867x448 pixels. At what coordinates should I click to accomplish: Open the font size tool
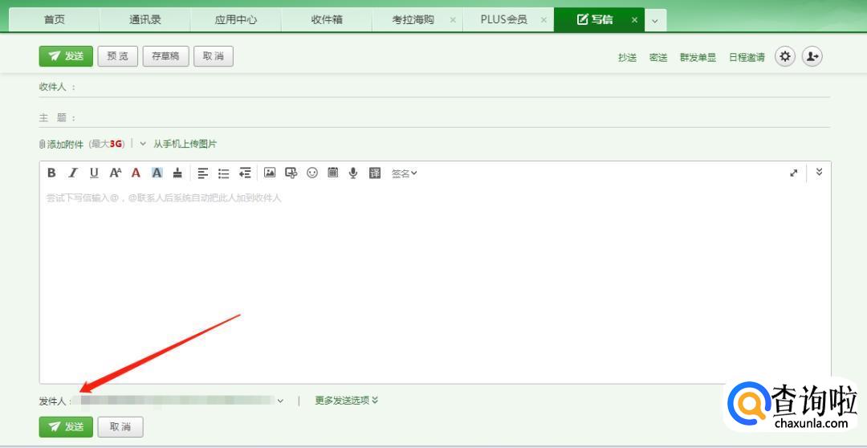(x=115, y=173)
